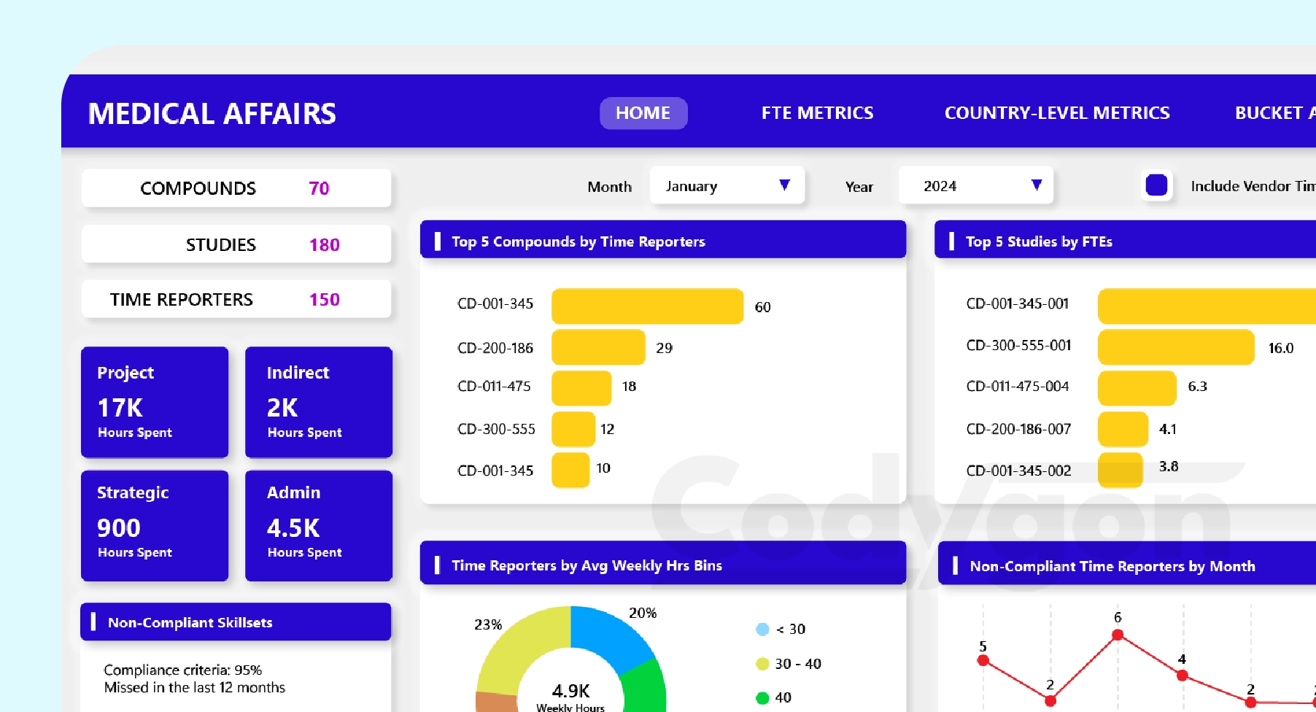Click the 'Non-Compliant Skillsets' header
Image resolution: width=1316 pixels, height=712 pixels.
tap(236, 622)
